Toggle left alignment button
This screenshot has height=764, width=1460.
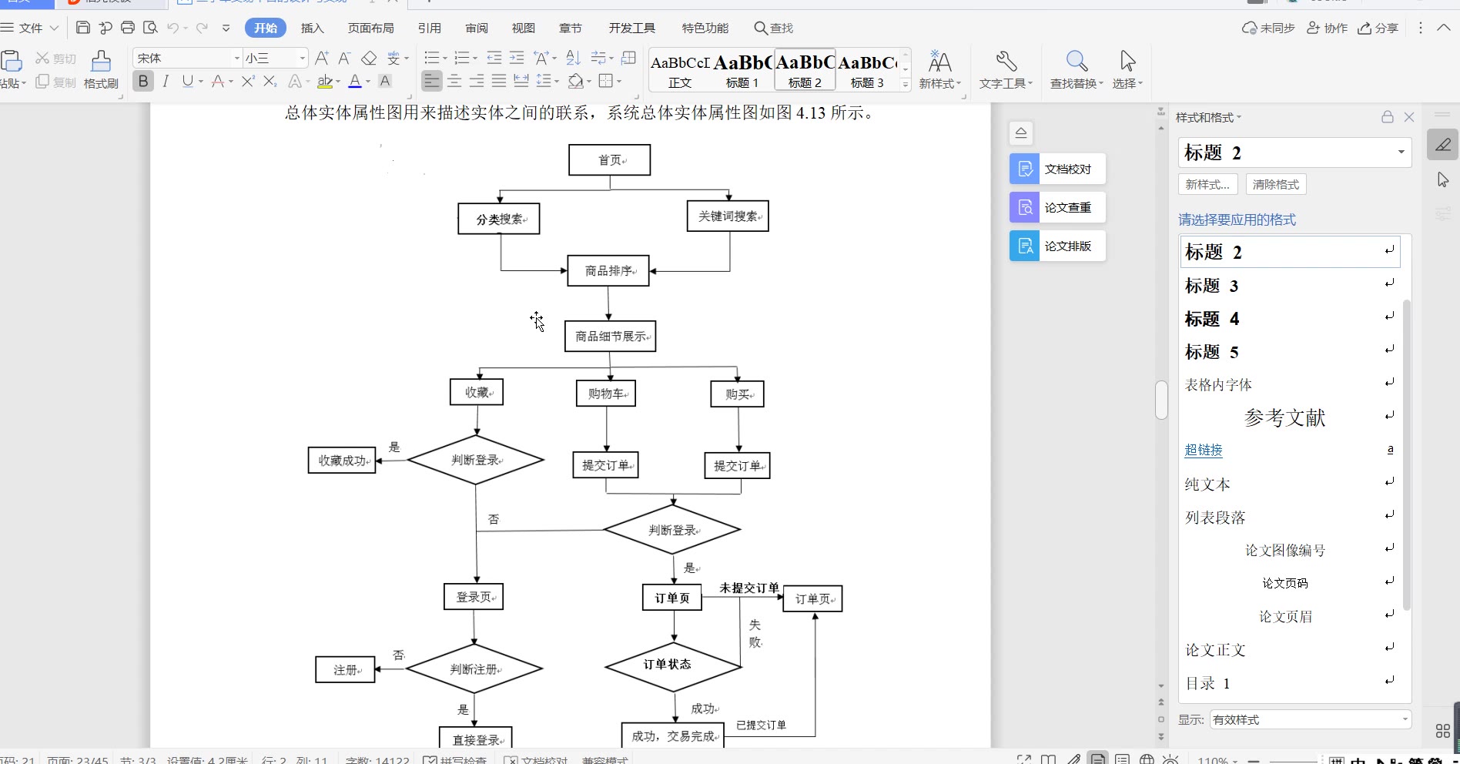pyautogui.click(x=432, y=81)
